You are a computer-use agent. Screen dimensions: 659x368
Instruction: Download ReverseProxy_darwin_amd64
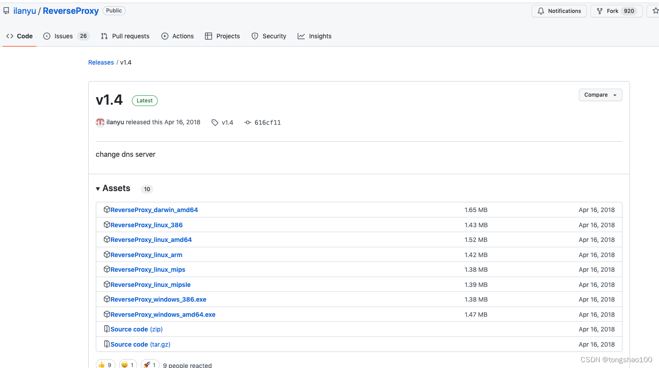pyautogui.click(x=154, y=210)
